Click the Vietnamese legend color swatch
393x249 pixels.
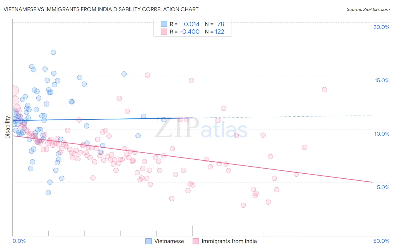[x=148, y=241]
